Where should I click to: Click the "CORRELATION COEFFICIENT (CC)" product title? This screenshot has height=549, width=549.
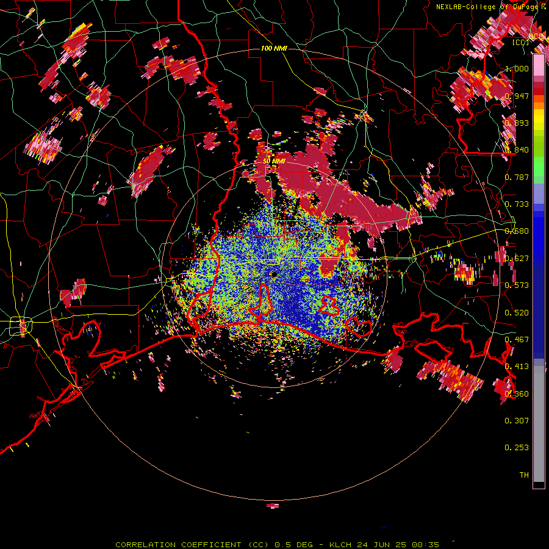pyautogui.click(x=192, y=545)
